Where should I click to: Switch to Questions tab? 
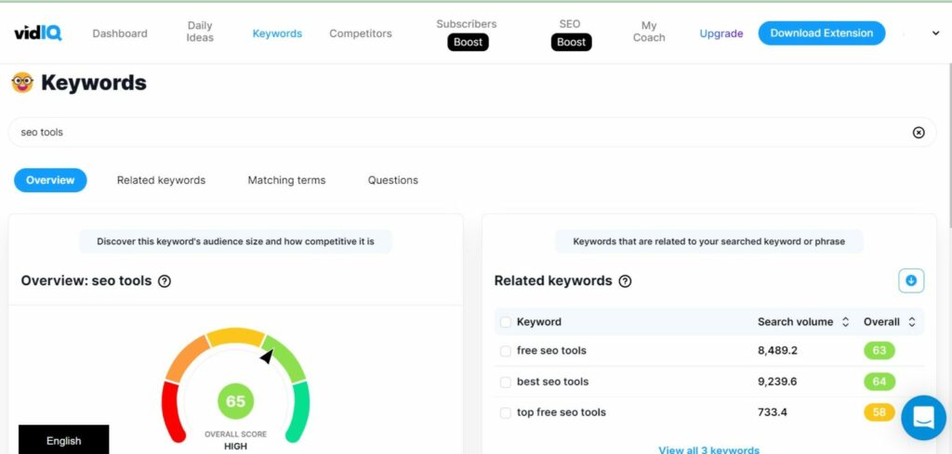pyautogui.click(x=393, y=180)
